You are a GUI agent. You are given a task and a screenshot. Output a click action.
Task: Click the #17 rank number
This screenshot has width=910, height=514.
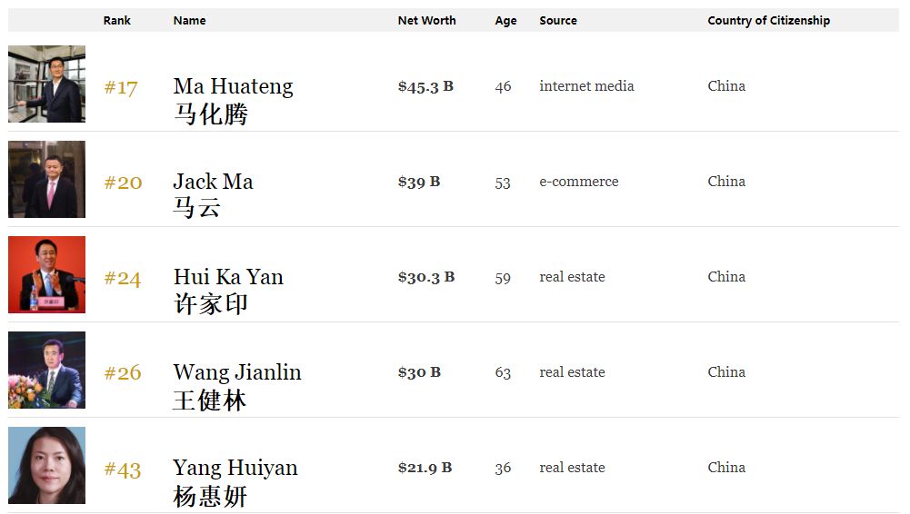click(121, 87)
